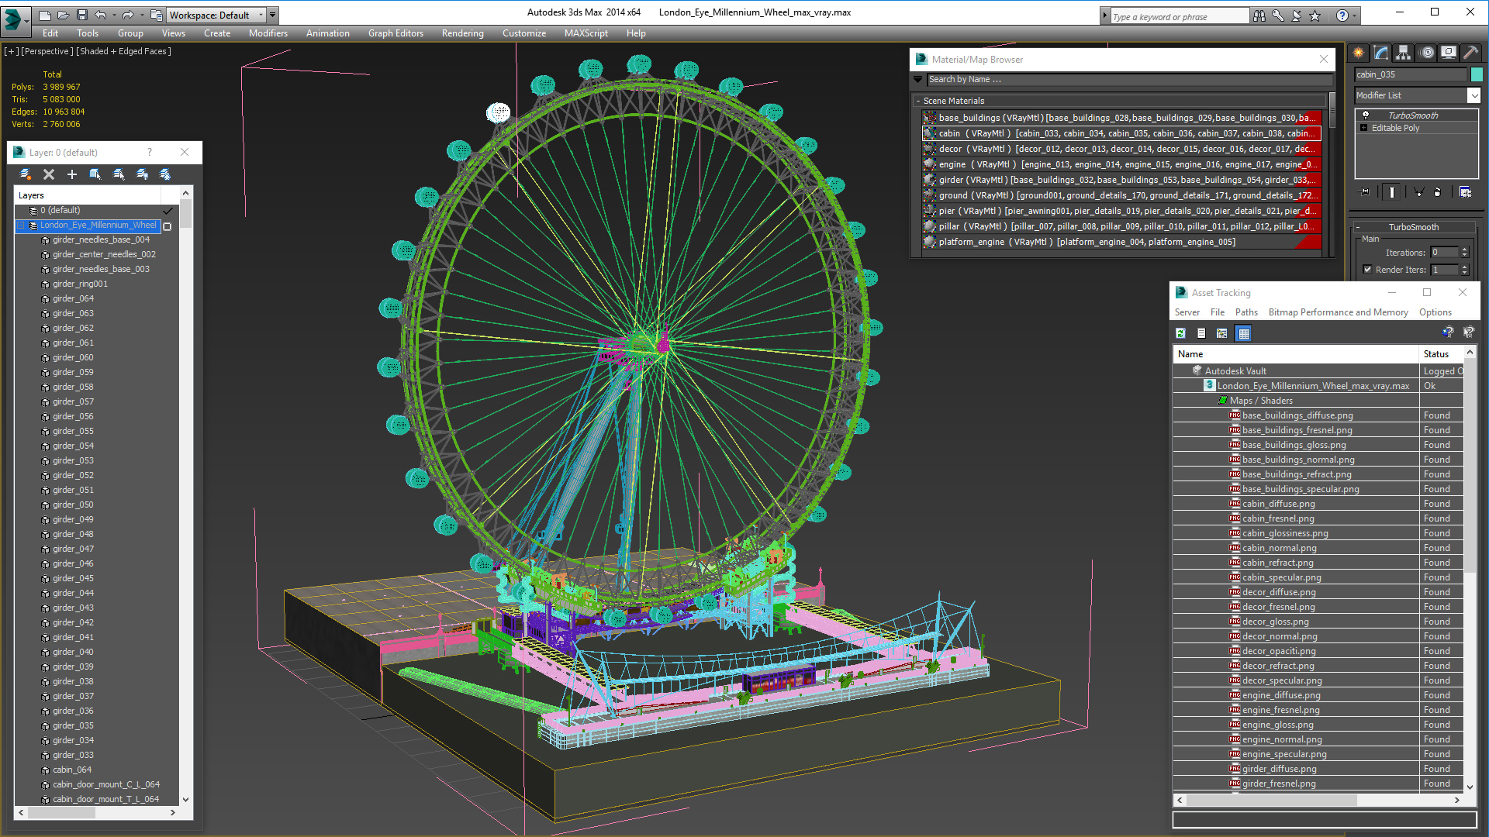Image resolution: width=1489 pixels, height=837 pixels.
Task: Click Show End Result toggle icon
Action: pos(1392,192)
